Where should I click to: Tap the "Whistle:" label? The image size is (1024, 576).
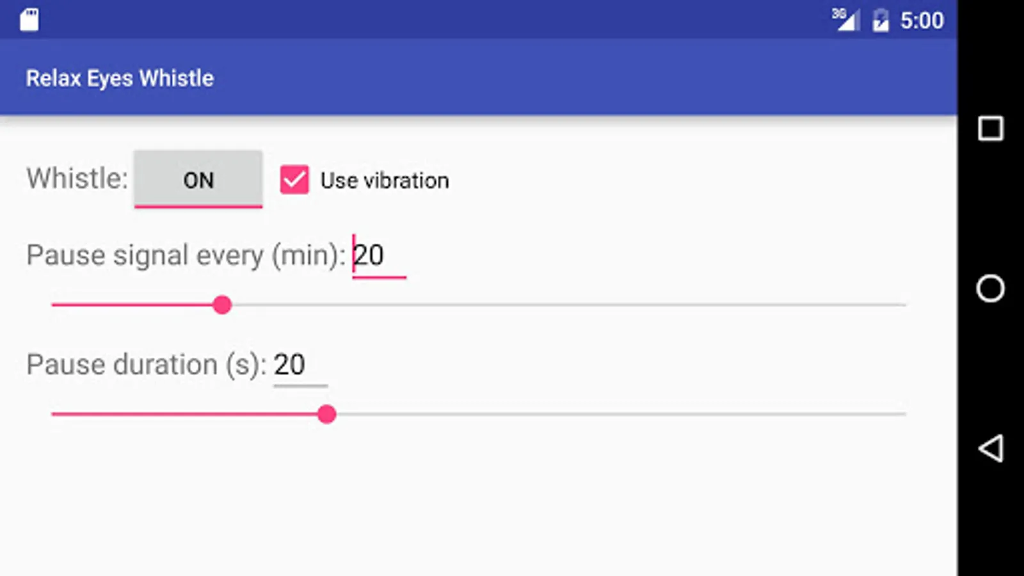(77, 179)
